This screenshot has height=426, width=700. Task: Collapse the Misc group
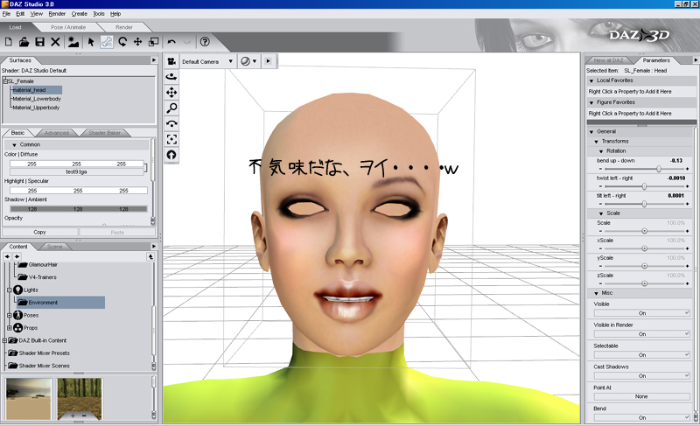pyautogui.click(x=597, y=294)
